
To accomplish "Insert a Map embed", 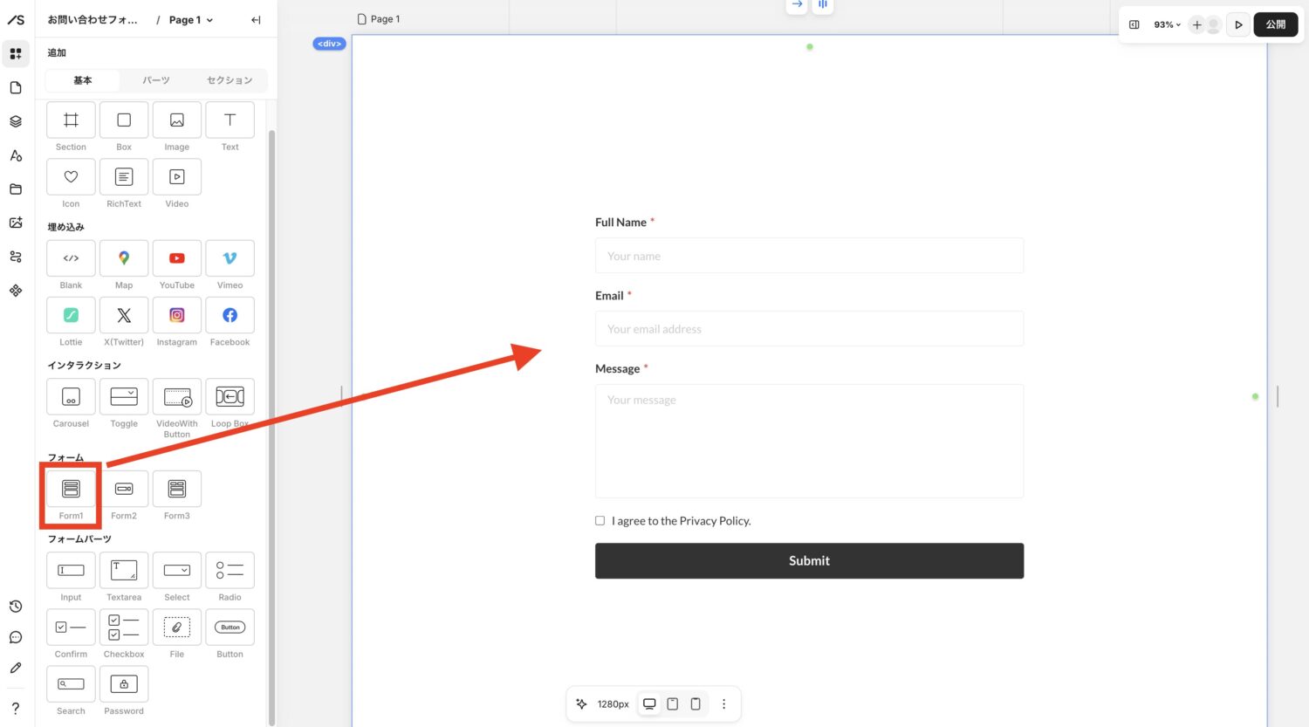I will click(x=124, y=258).
